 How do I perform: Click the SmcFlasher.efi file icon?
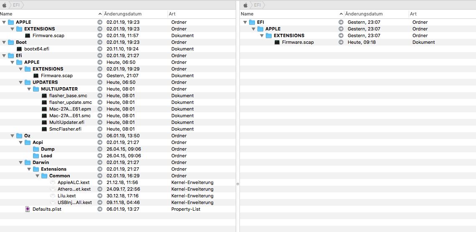[x=44, y=129]
